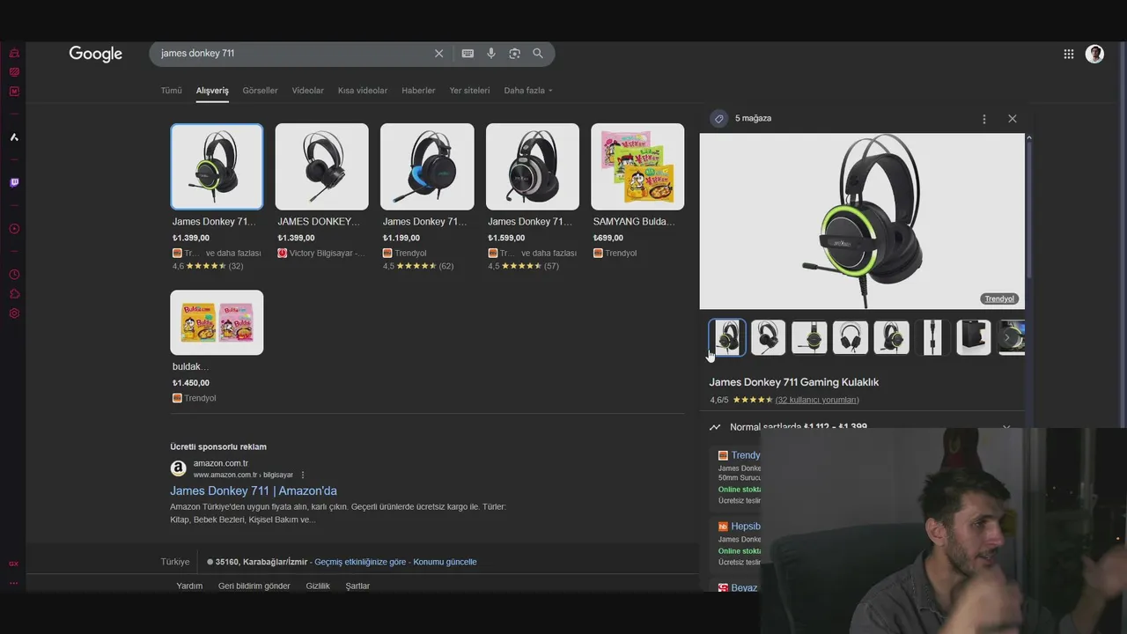This screenshot has height=634, width=1127.
Task: Open the Twitch icon in browser sidebar
Action: coord(14,183)
